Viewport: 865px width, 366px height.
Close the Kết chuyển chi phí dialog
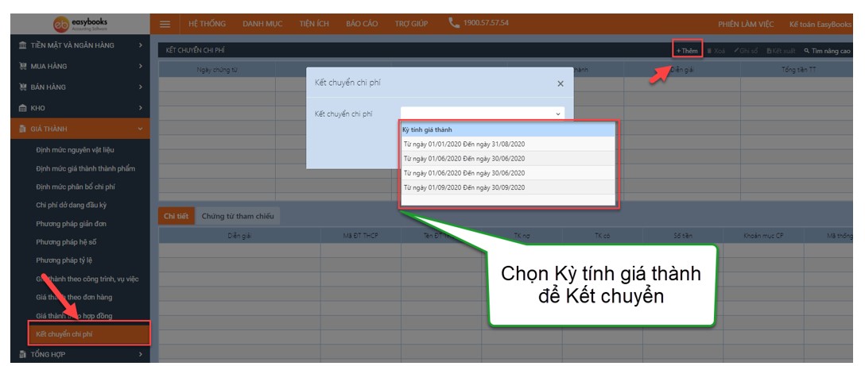click(561, 84)
